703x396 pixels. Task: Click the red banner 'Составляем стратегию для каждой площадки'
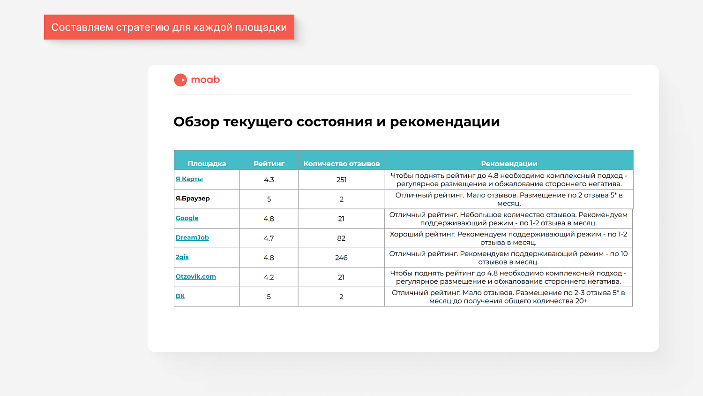point(169,27)
